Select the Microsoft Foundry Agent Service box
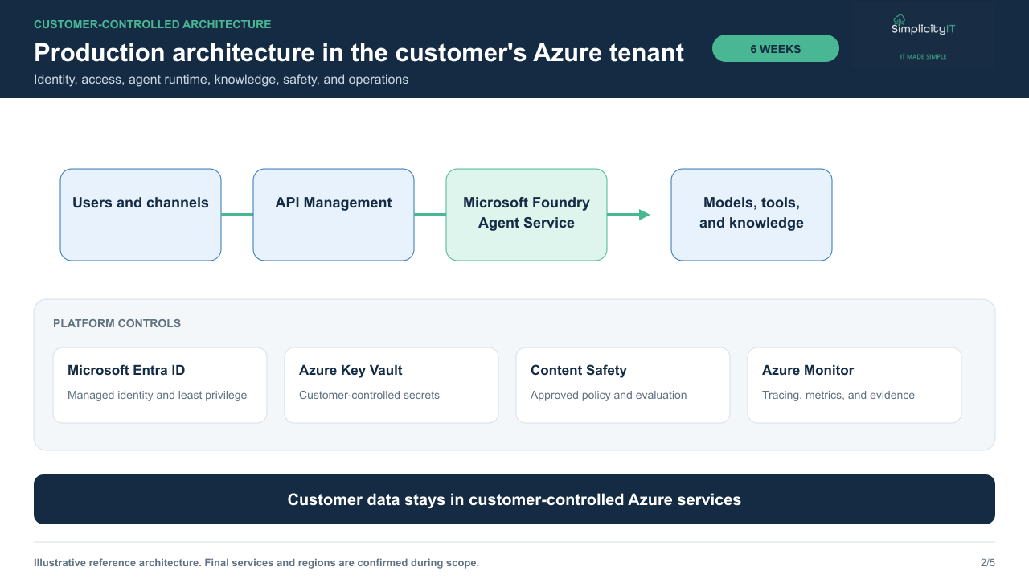This screenshot has height=579, width=1029. tap(527, 215)
